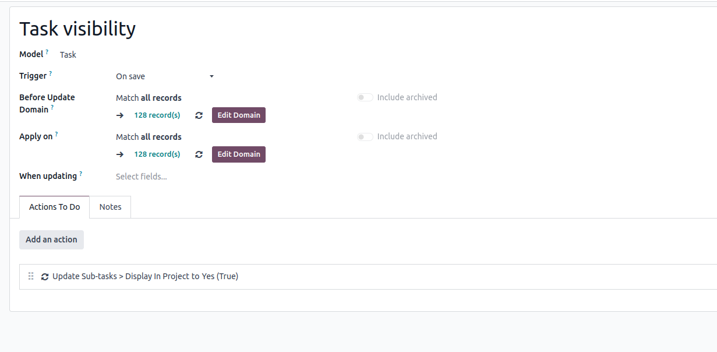Screen dimensions: 717x352
Task: Toggle Include archived for Before Update Domain
Action: point(365,97)
